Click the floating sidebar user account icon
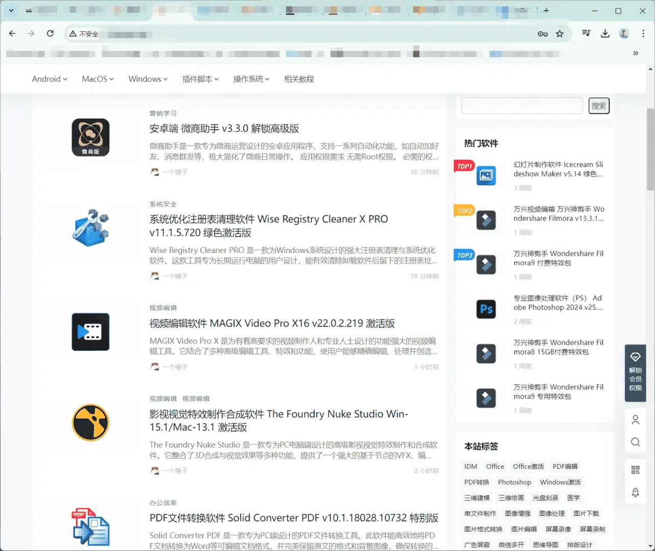 [x=635, y=420]
